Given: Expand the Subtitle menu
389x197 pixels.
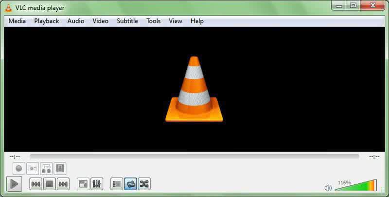Looking at the screenshot, I should pos(127,21).
